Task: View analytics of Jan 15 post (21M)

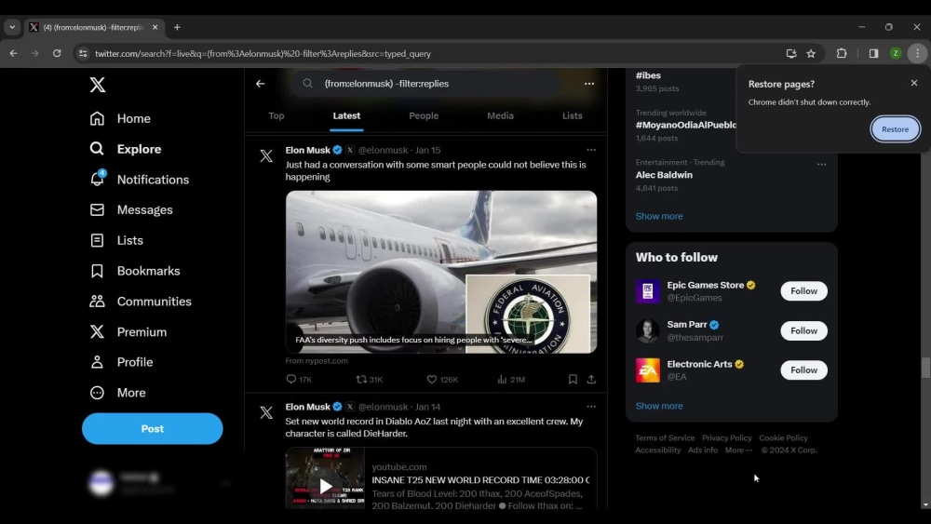Action: pos(511,379)
